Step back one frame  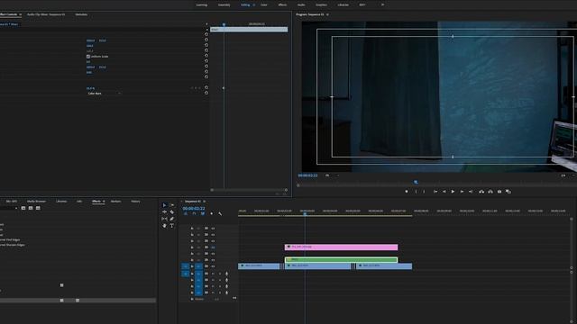[x=444, y=192]
